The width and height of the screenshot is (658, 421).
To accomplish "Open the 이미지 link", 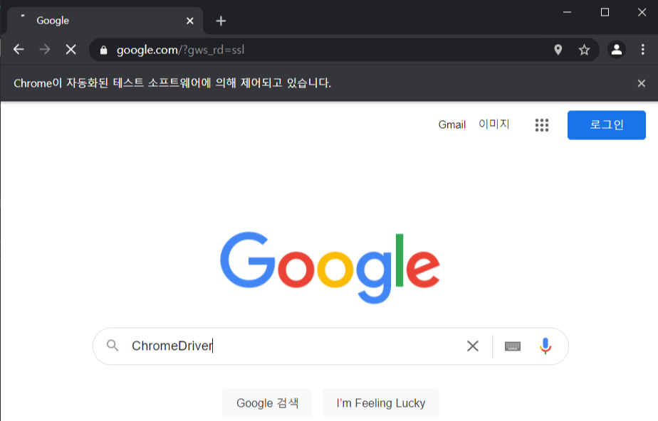I will click(x=494, y=124).
